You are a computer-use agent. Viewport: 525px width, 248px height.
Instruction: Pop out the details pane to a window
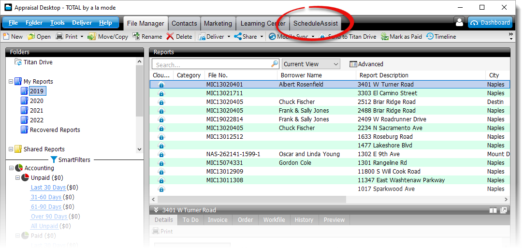(503, 210)
